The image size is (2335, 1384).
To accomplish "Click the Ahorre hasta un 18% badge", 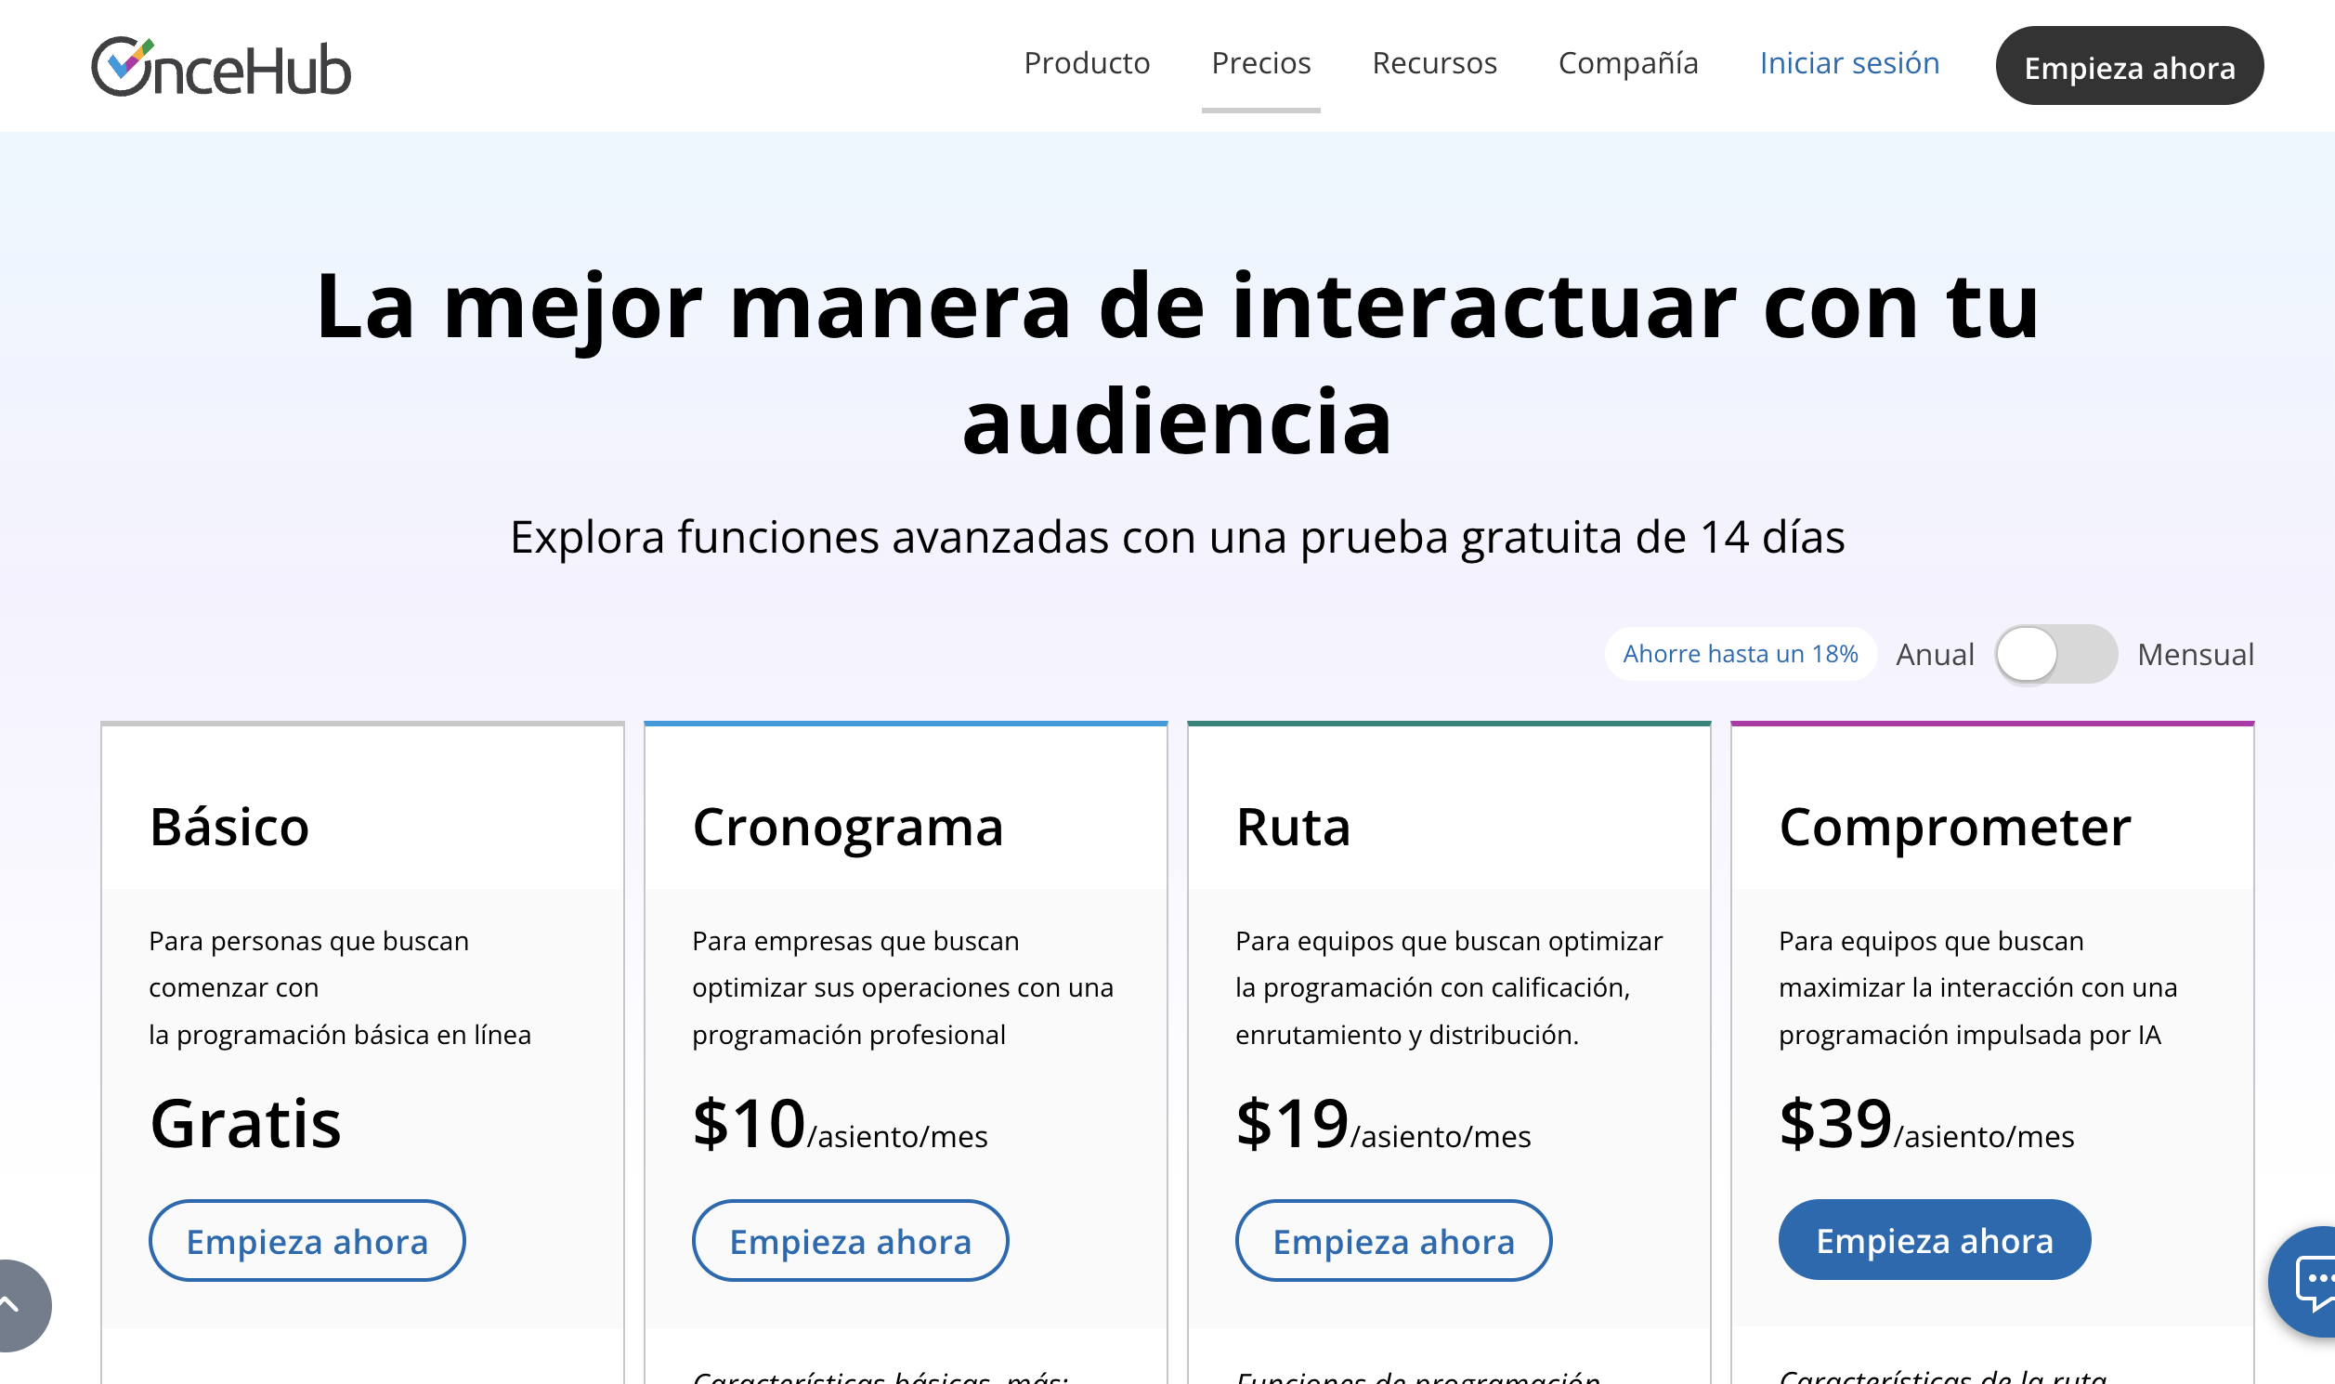I will 1740,654.
